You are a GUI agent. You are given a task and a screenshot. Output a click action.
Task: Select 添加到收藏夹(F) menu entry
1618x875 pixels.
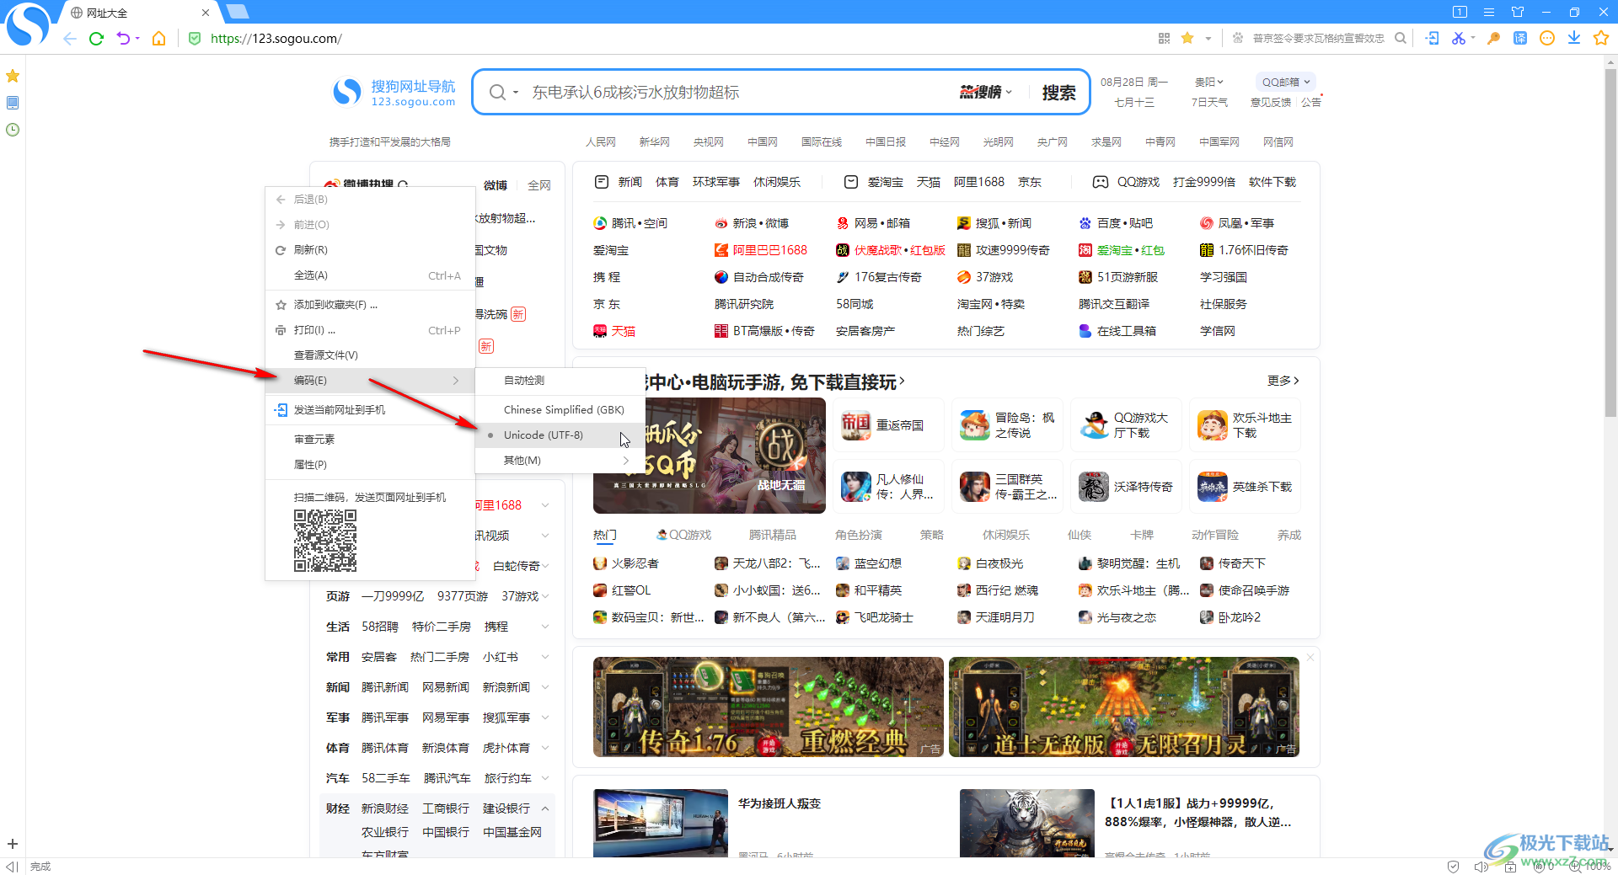click(370, 305)
